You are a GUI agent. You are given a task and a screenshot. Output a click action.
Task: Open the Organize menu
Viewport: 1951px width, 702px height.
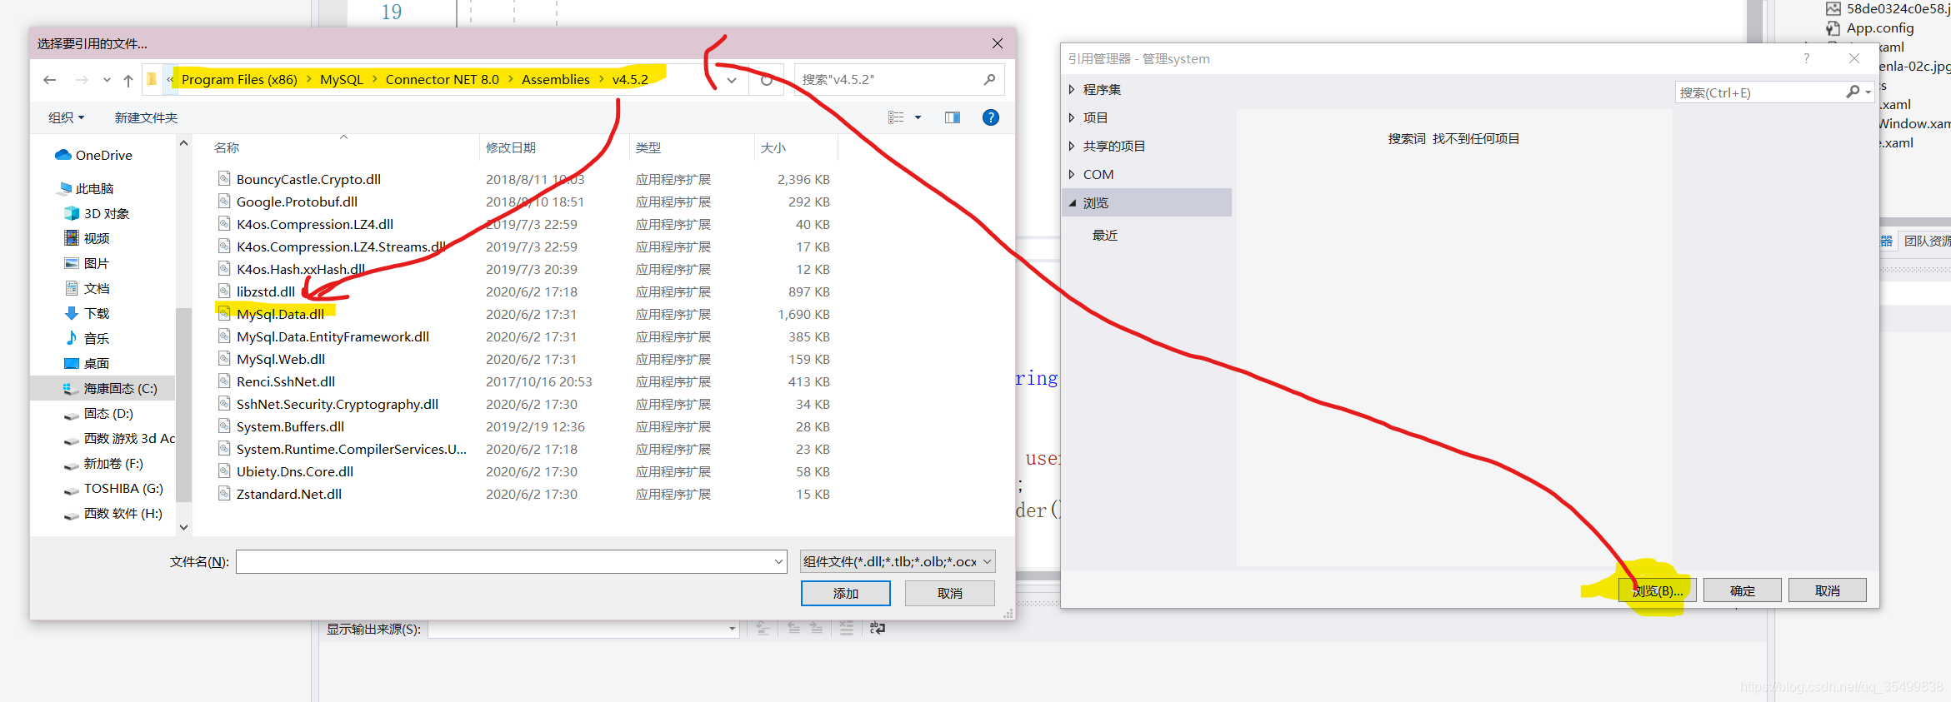click(x=67, y=117)
